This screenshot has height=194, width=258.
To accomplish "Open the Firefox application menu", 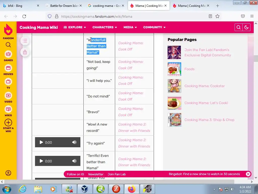I will point(252,16).
